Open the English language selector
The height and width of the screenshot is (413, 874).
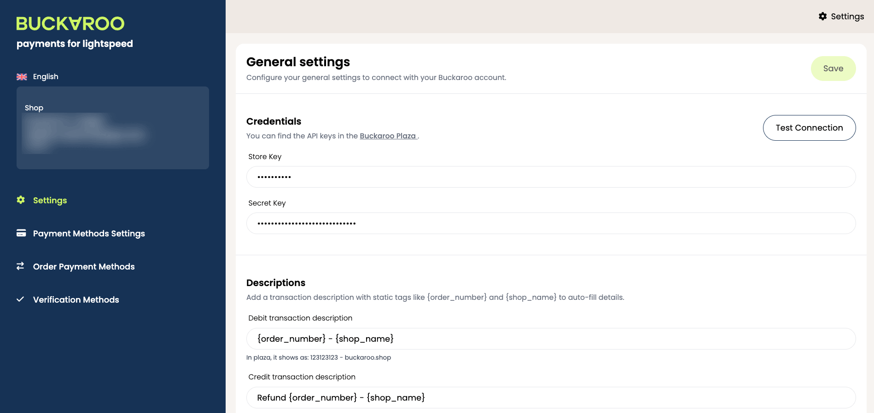coord(38,77)
